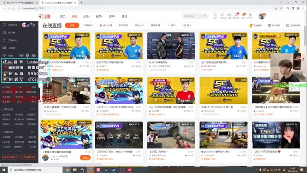
Task: Select the 飙升 filter tab
Action: tap(172, 25)
